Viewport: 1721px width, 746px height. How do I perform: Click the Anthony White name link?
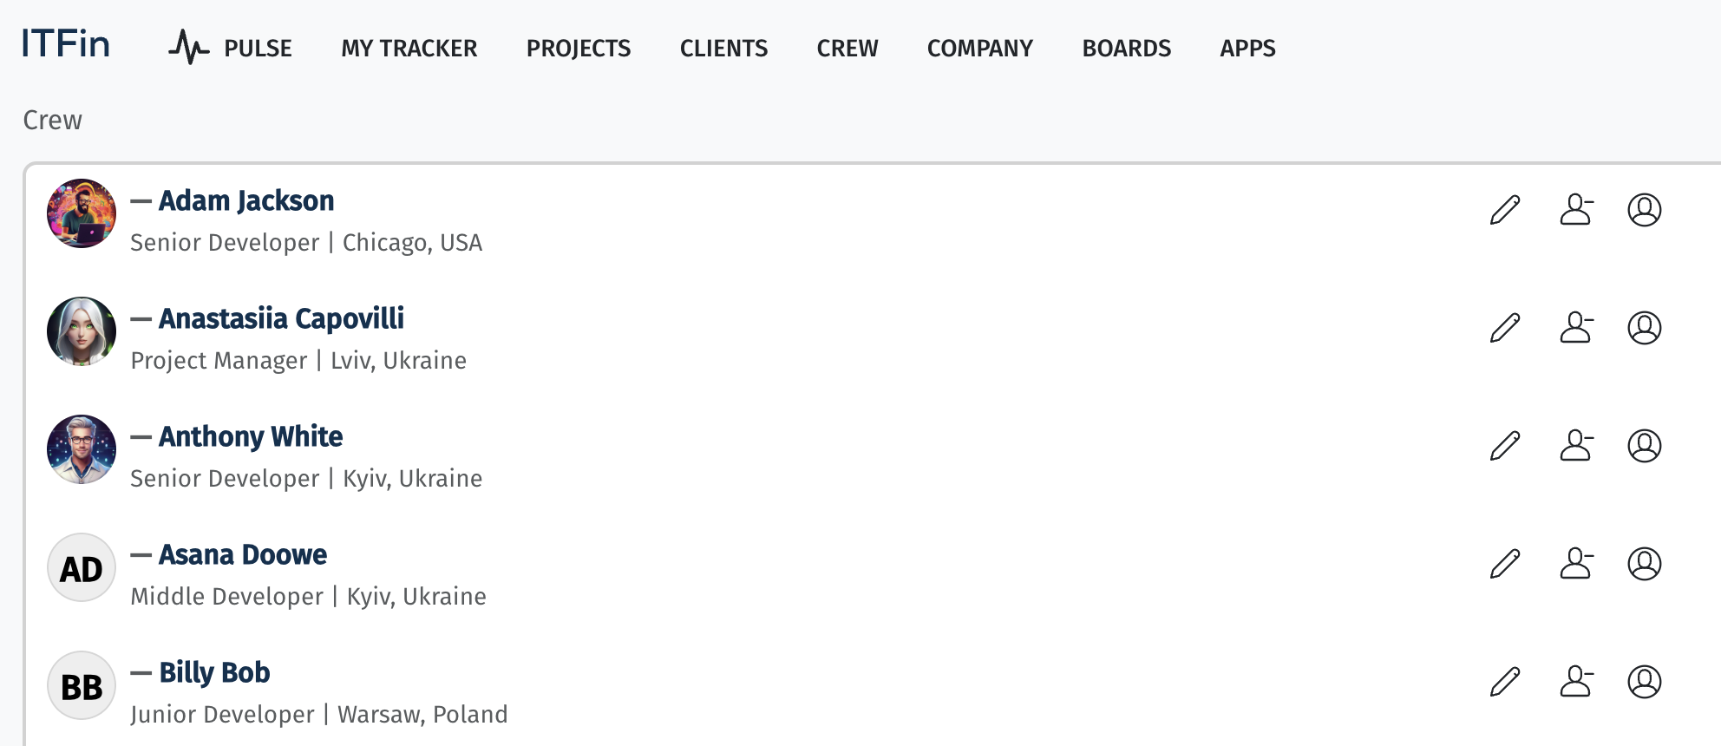pyautogui.click(x=251, y=437)
